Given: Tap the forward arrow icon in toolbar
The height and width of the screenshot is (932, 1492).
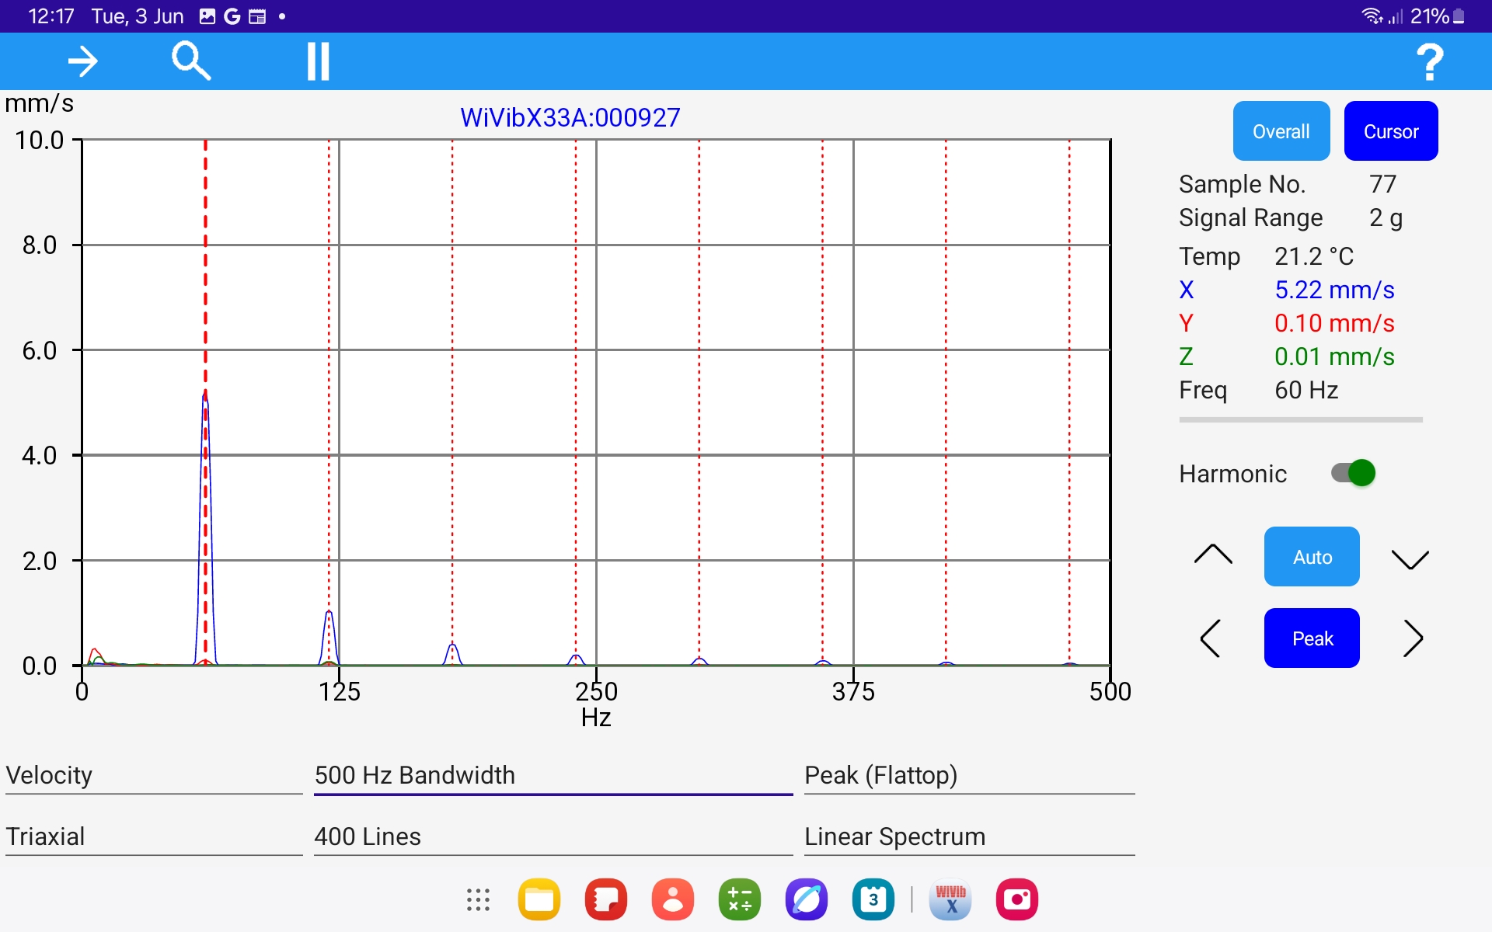Looking at the screenshot, I should (82, 61).
